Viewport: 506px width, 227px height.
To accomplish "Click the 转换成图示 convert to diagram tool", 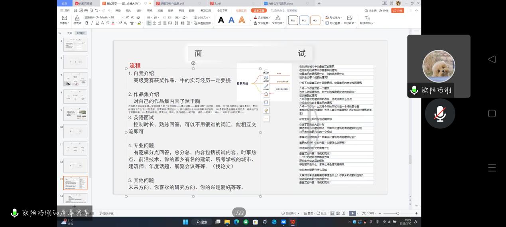I will pyautogui.click(x=367, y=20).
